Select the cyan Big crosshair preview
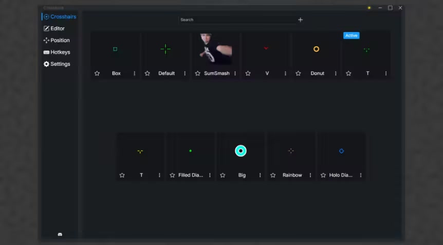This screenshot has height=245, width=443. 241,151
